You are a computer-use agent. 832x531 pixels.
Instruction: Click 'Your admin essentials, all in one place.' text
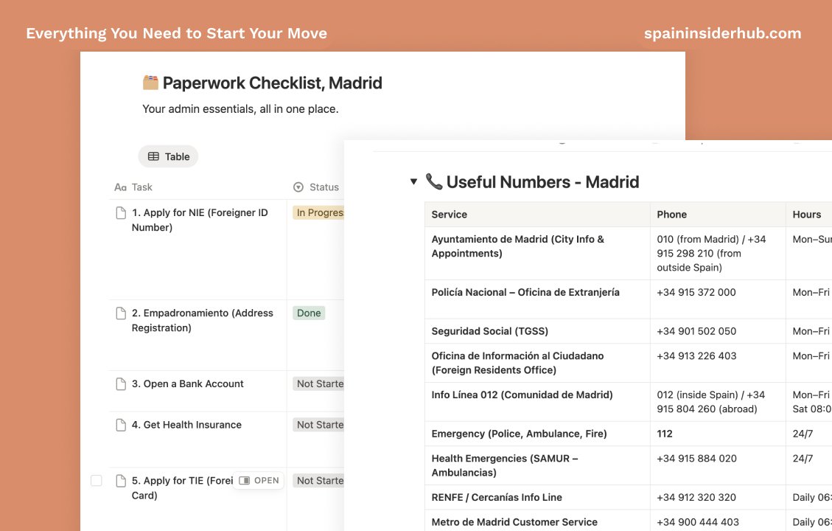pos(240,109)
